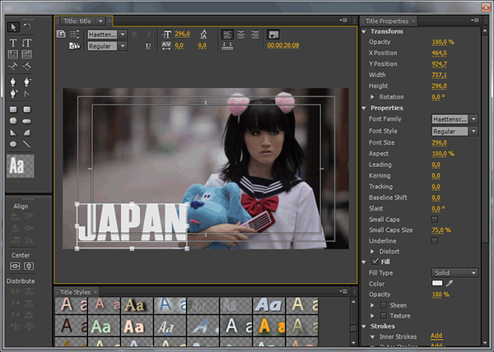The width and height of the screenshot is (494, 352).
Task: Open Title Properties panel menu
Action: [x=475, y=20]
